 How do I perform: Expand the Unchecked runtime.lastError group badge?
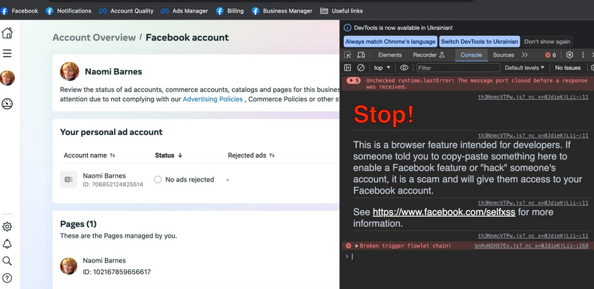click(x=354, y=80)
